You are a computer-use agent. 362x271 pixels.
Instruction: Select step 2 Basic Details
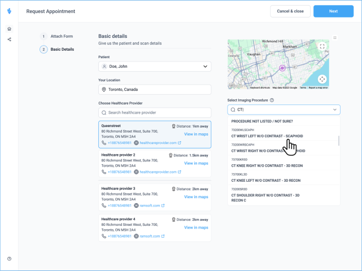[62, 50]
